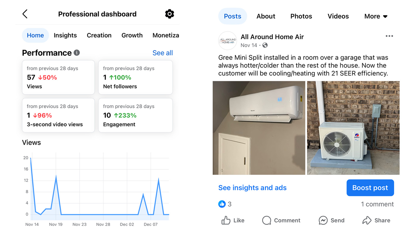Switch to the Insights tab
The height and width of the screenshot is (234, 416).
point(65,35)
